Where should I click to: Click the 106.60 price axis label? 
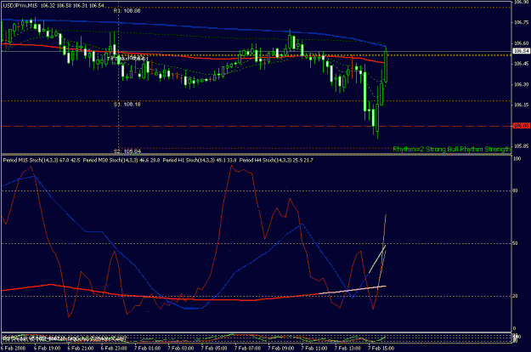(521, 43)
